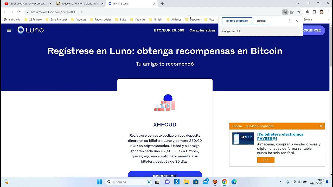Expand the tab search dropdown arrow
Screen dimensions: 333x187
(298, 3)
